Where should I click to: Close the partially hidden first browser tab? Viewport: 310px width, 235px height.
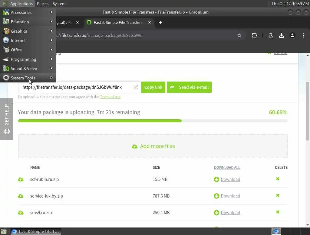tap(77, 22)
